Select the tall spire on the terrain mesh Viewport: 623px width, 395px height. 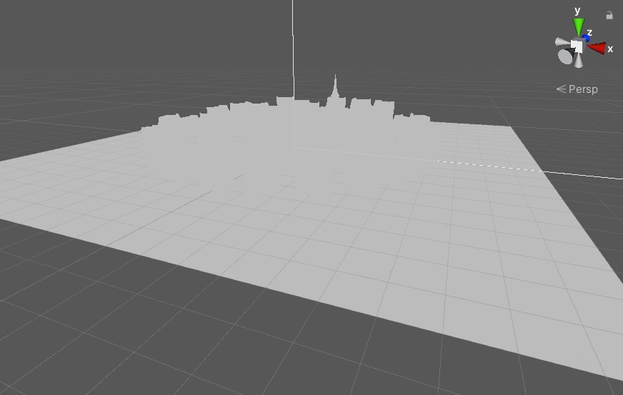[335, 89]
